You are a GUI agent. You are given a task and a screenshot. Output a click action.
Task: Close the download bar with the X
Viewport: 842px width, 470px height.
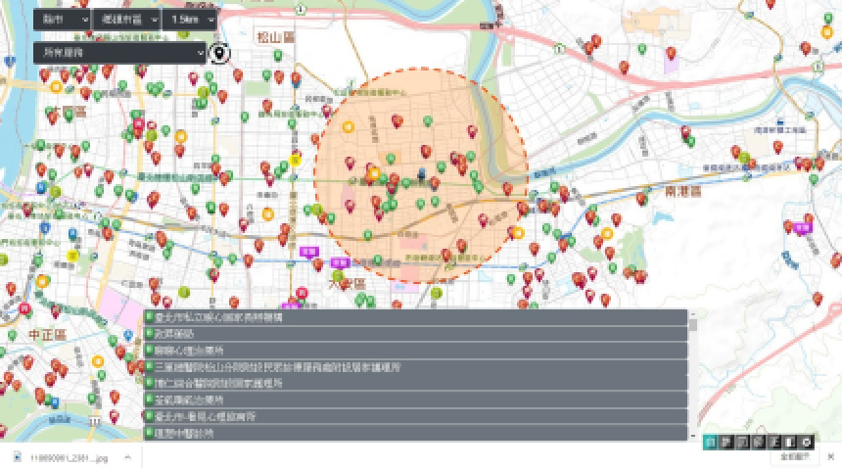(831, 457)
